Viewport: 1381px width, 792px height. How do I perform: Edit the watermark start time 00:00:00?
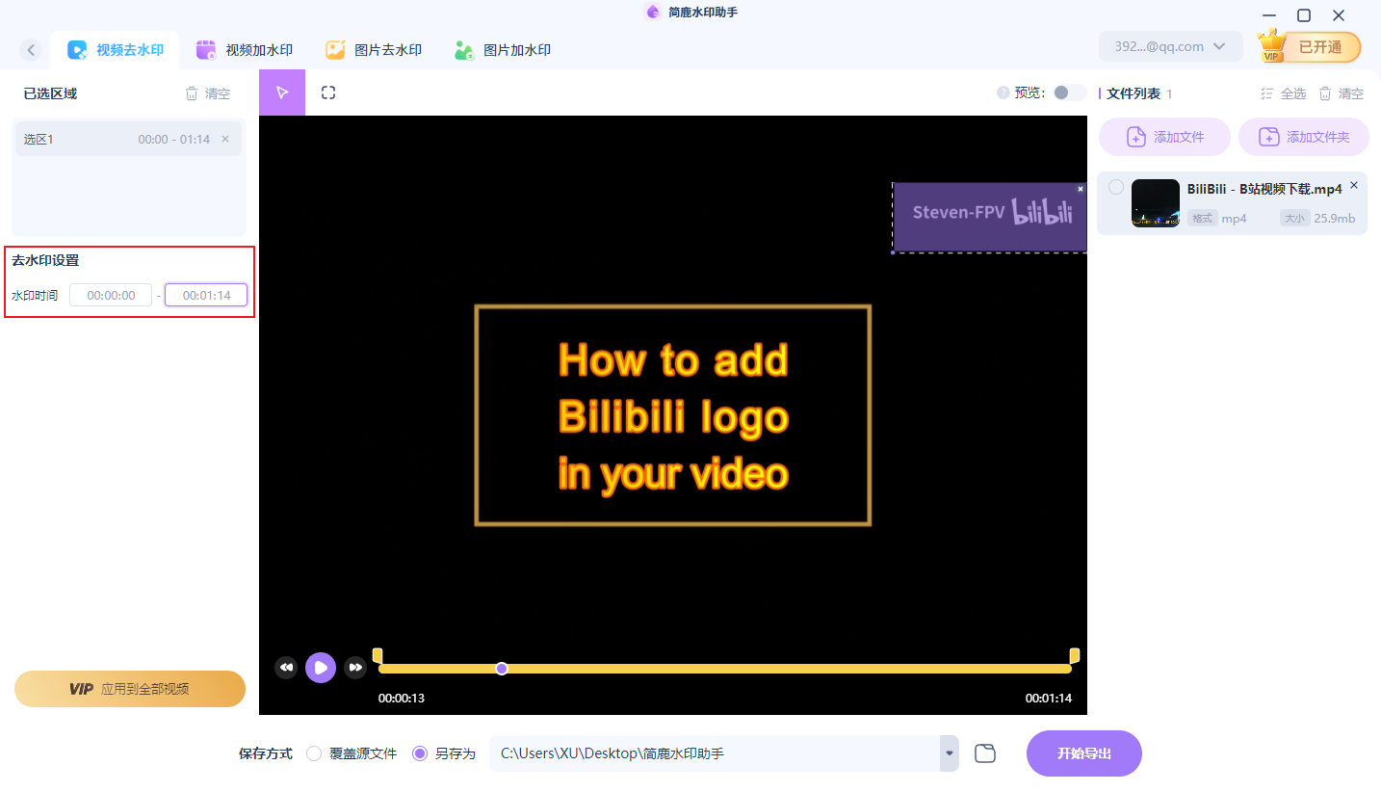(111, 295)
